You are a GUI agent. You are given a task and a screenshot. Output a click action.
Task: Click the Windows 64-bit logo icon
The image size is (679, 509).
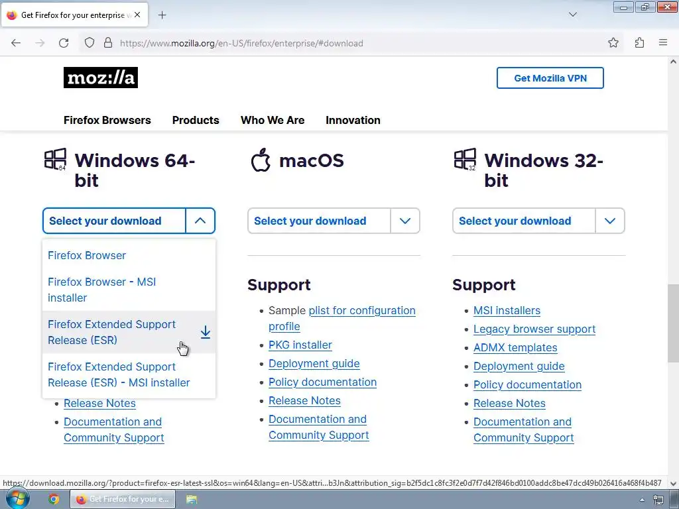tap(56, 159)
